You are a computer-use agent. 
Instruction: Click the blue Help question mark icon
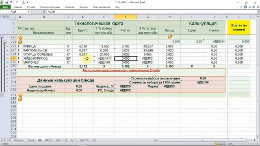[245, 7]
